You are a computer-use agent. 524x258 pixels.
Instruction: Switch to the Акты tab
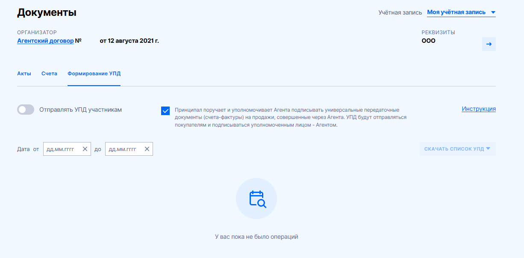pos(24,73)
